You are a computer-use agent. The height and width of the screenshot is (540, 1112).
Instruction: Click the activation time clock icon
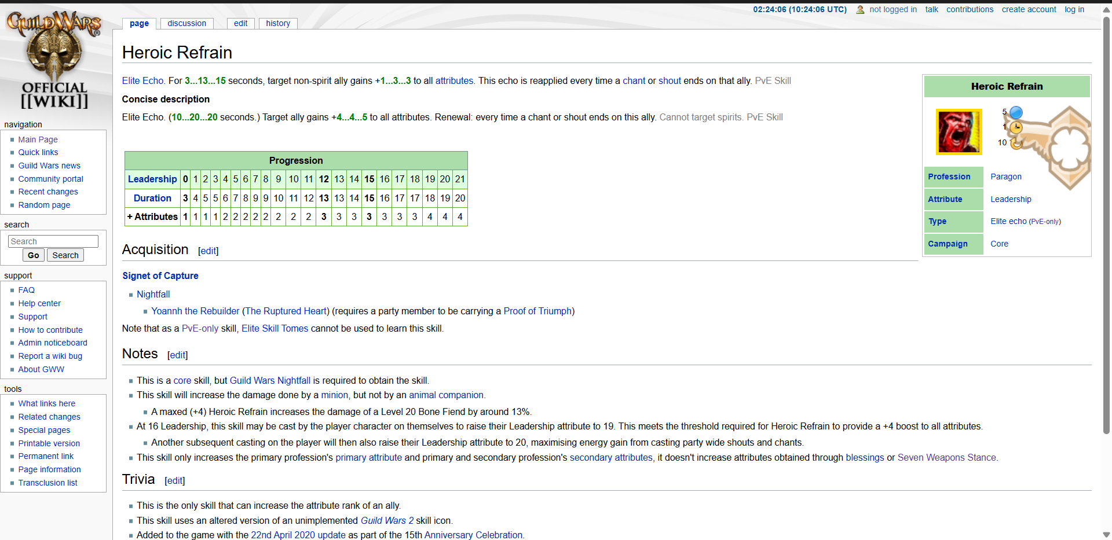pos(1016,127)
